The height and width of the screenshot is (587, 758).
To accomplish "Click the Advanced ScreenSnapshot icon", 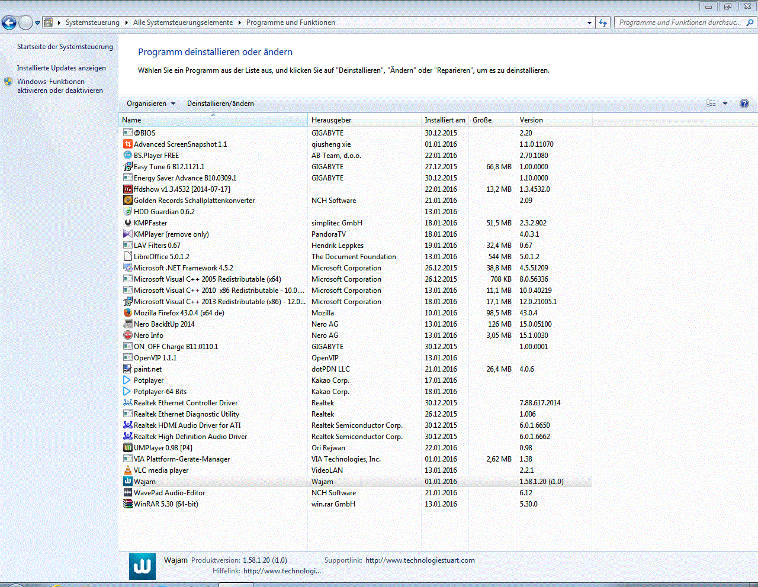I will tap(127, 144).
